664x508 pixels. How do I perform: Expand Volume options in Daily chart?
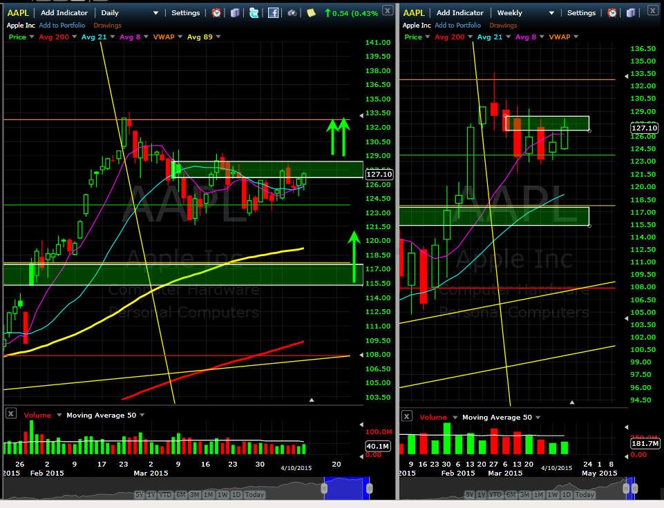click(x=59, y=415)
